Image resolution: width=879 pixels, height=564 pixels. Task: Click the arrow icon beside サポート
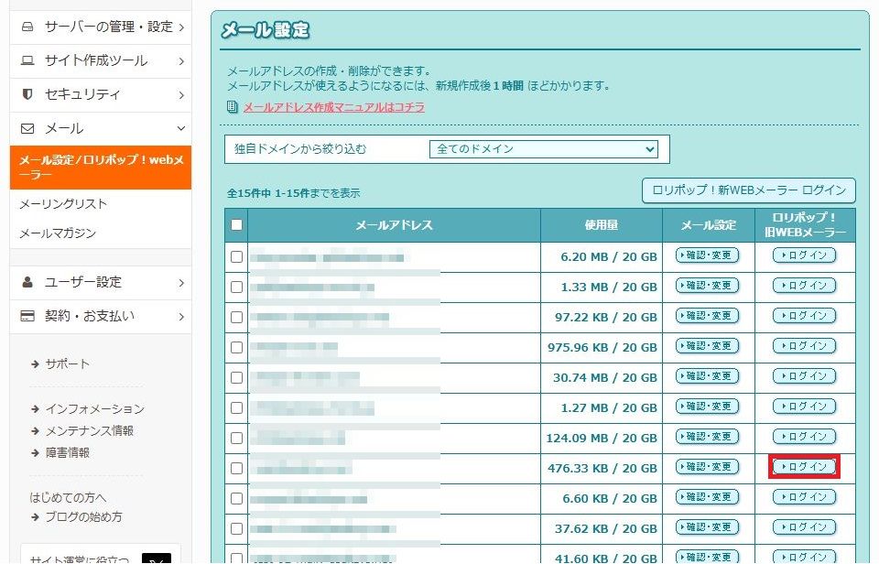[35, 364]
